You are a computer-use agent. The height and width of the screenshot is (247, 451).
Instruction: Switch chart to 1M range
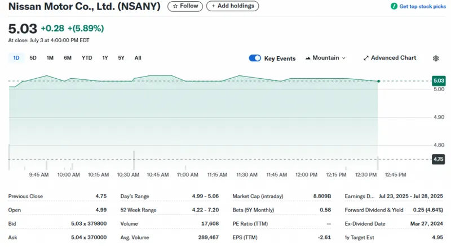point(50,58)
